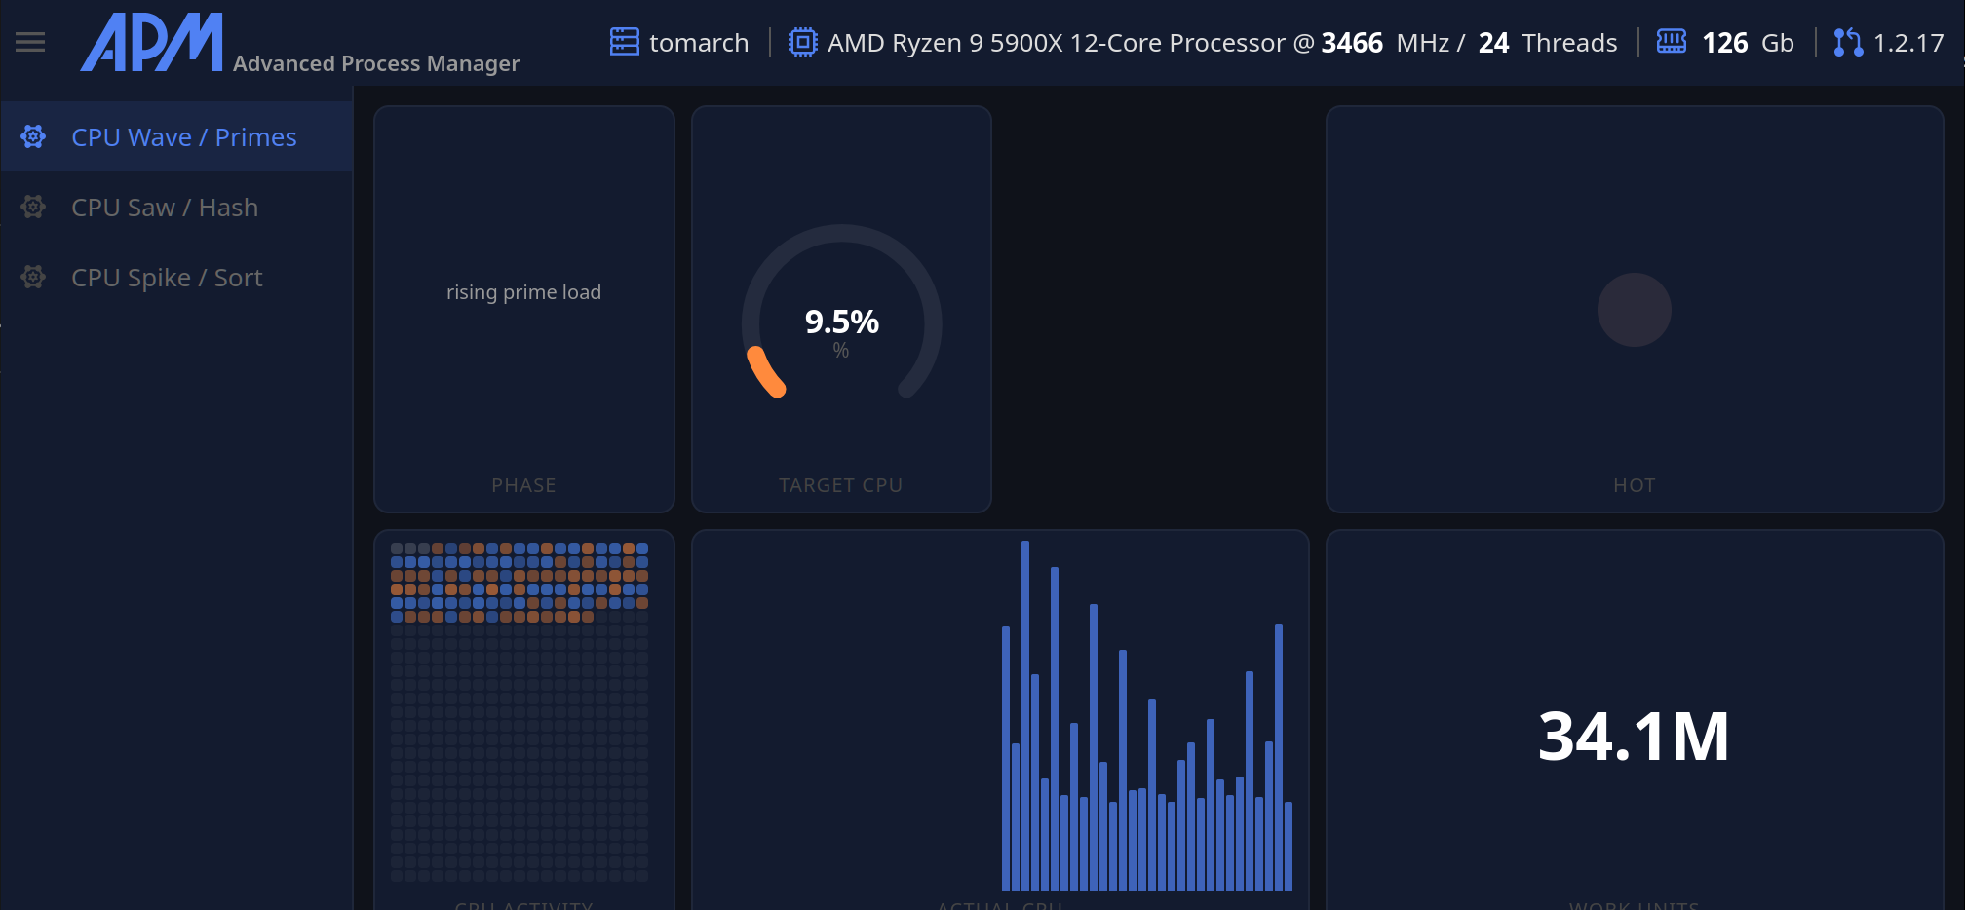Click the 34.1M work units value
This screenshot has width=1965, height=910.
[x=1634, y=736]
